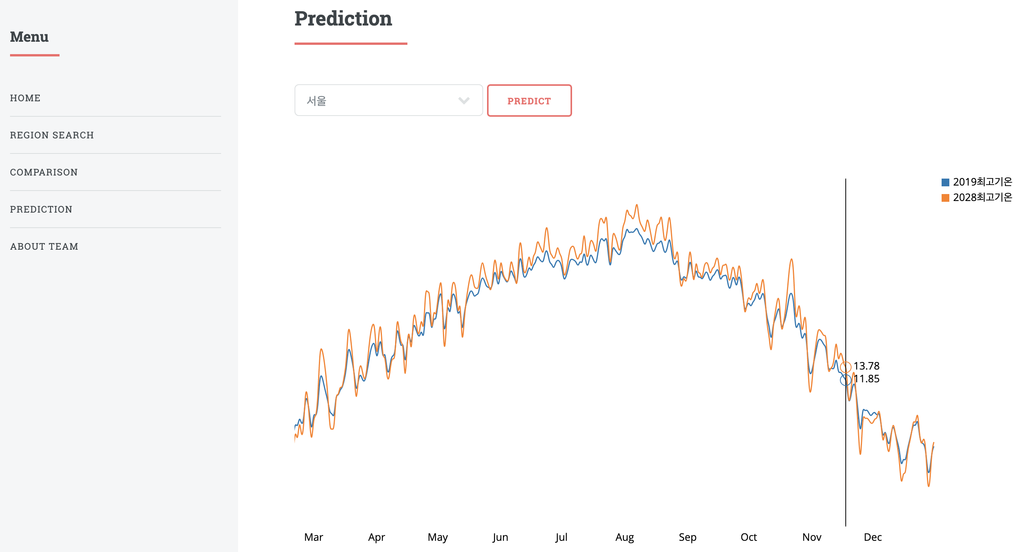Image resolution: width=1022 pixels, height=552 pixels.
Task: Click the PREDICT button
Action: tap(529, 101)
